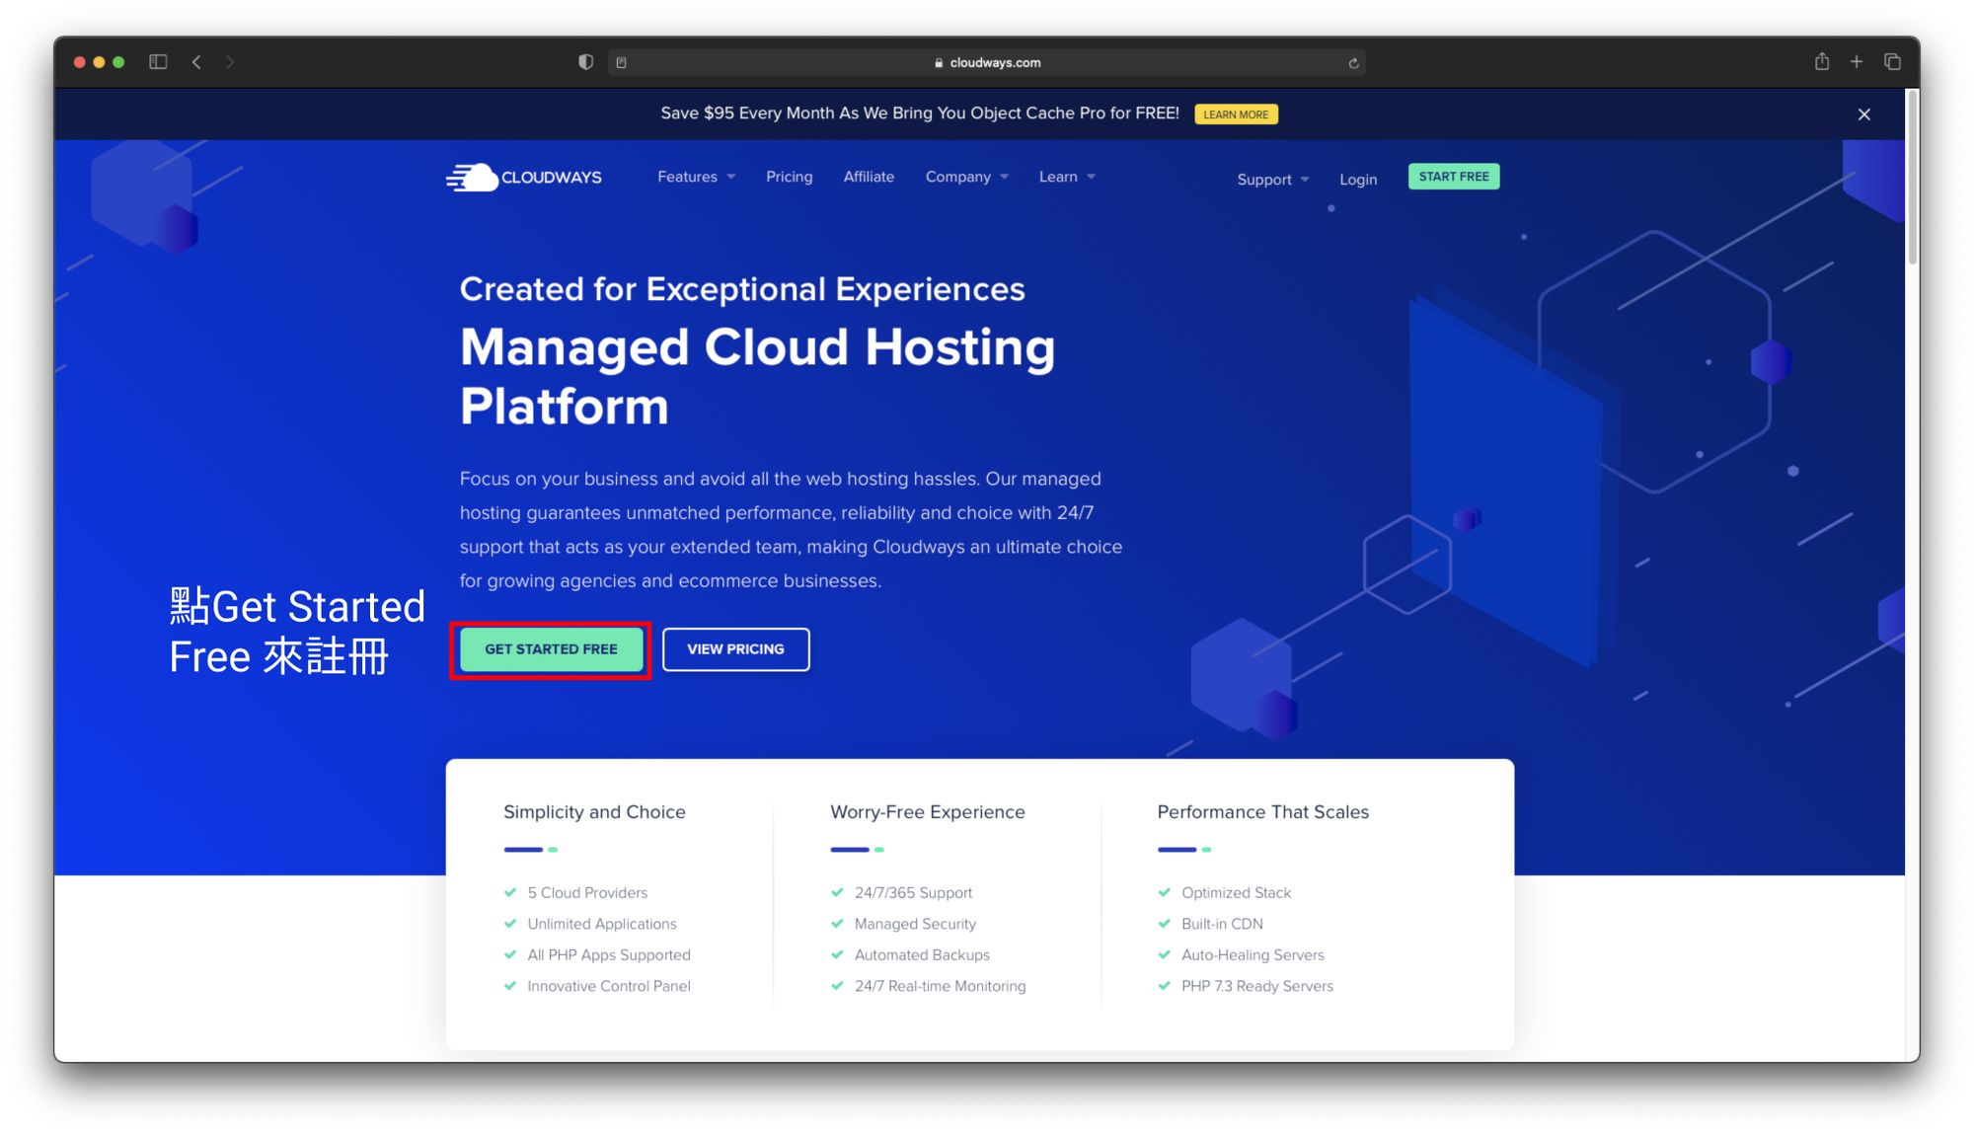Image resolution: width=1974 pixels, height=1134 pixels.
Task: Click the green fullscreen window button
Action: (x=118, y=62)
